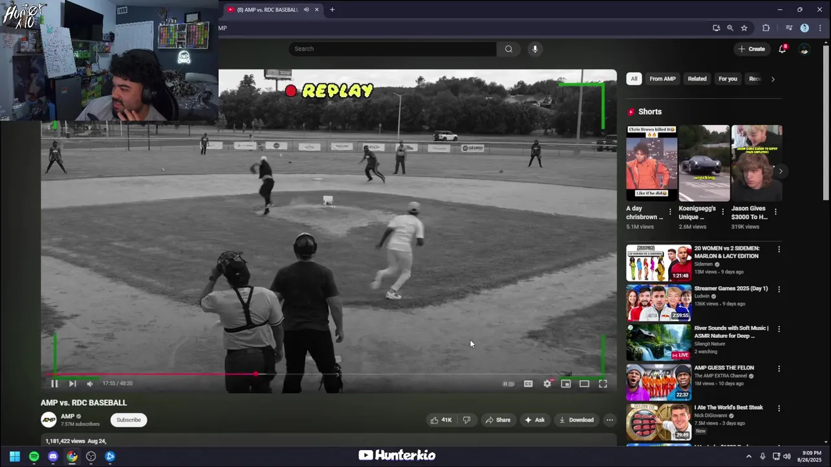Download the video
This screenshot has height=467, width=831.
click(576, 420)
